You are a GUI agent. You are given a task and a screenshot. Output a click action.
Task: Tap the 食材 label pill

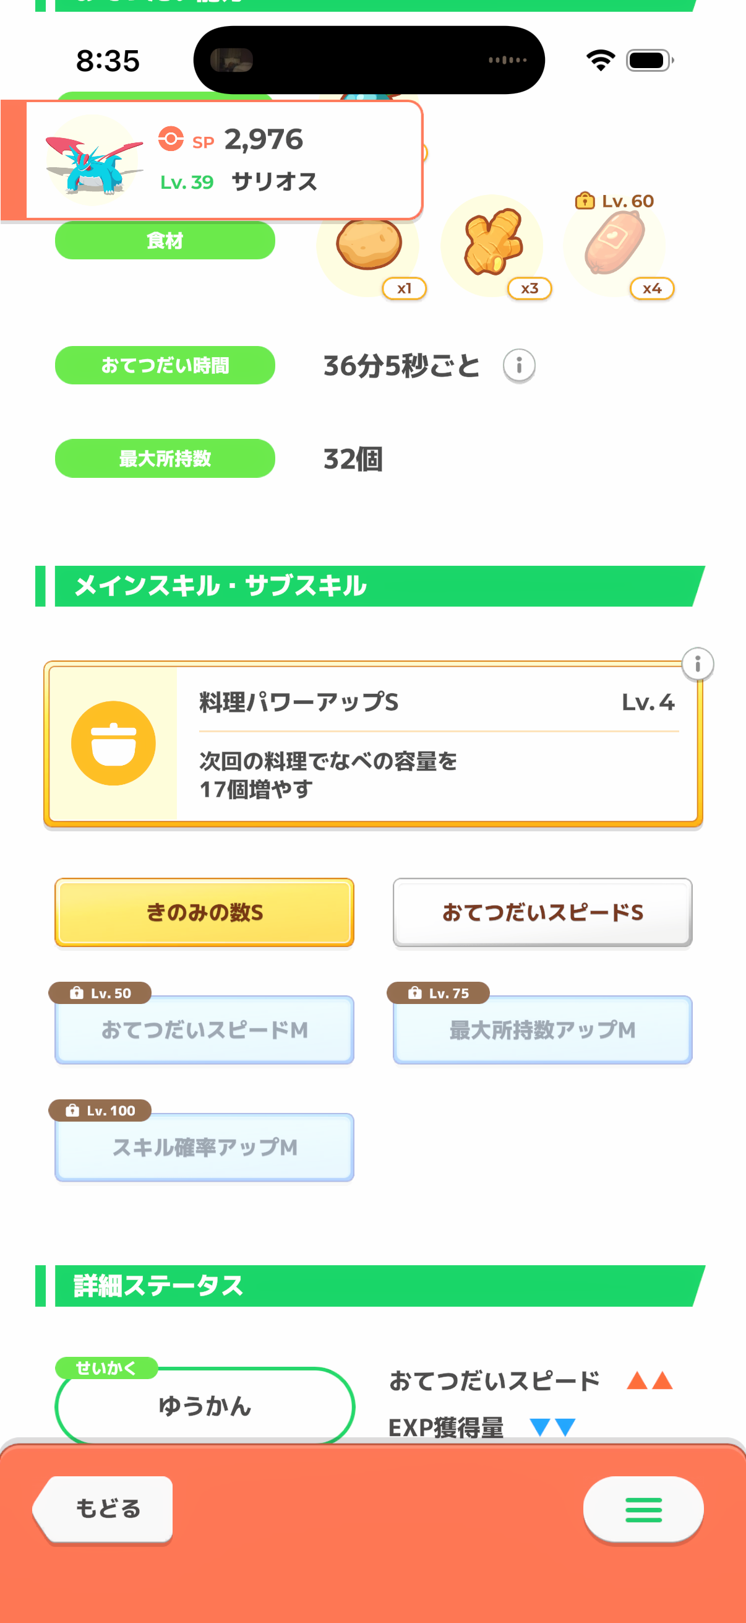[x=165, y=241]
